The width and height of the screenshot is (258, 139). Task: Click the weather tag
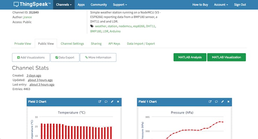tap(100, 26)
